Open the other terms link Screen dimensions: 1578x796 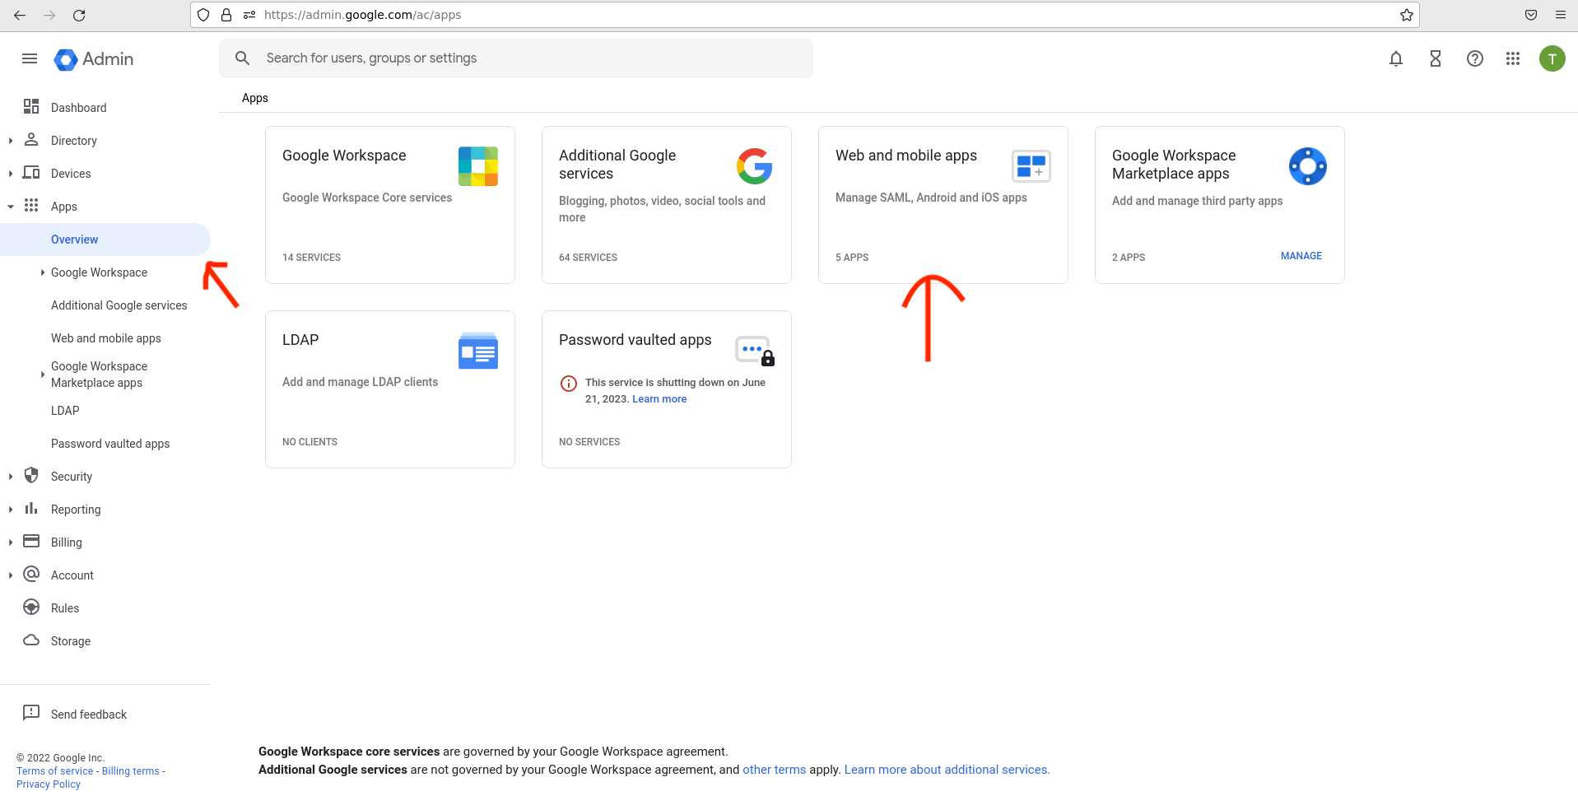point(774,770)
